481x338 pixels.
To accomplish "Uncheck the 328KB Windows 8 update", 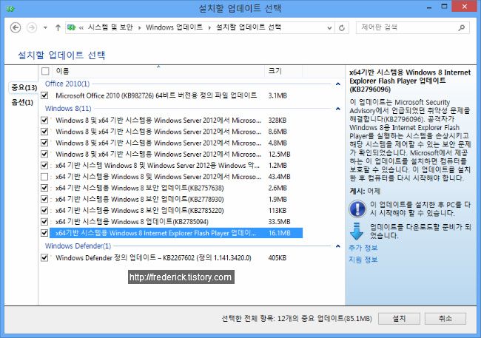I will coord(44,120).
